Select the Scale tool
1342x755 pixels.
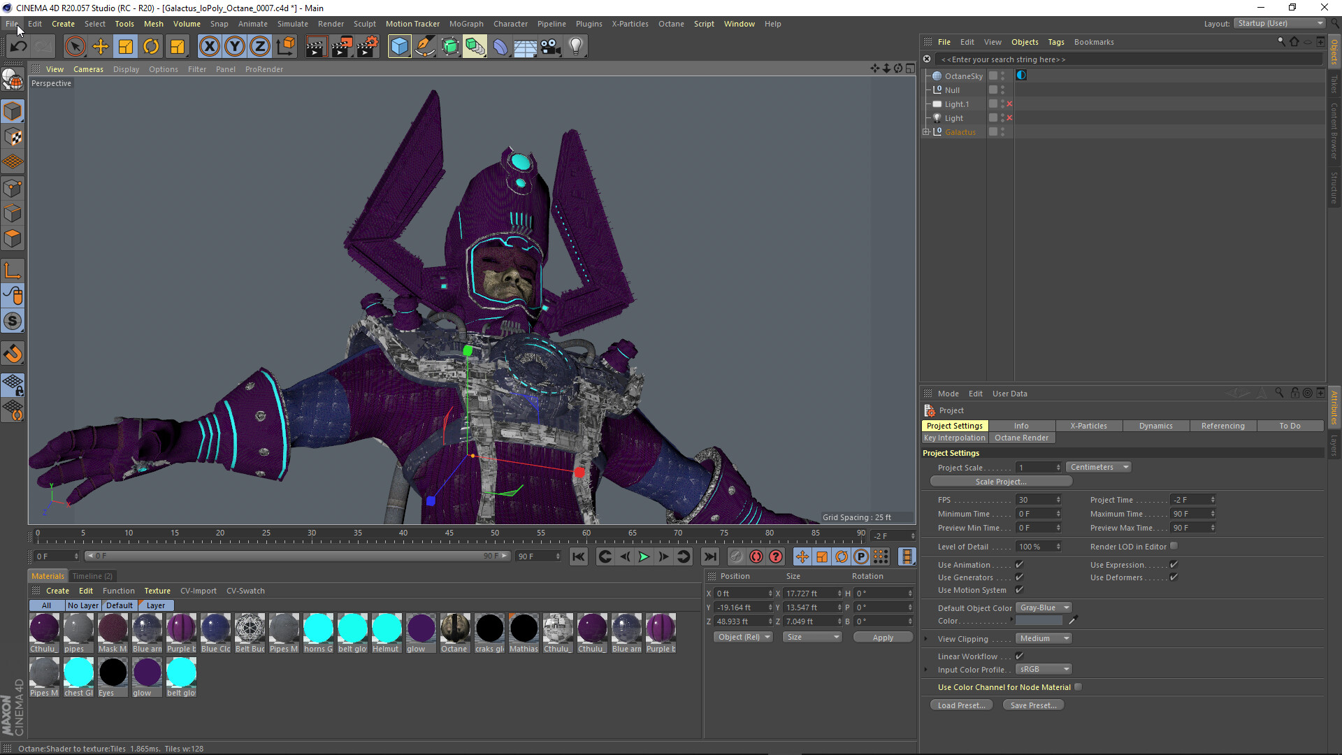(125, 46)
